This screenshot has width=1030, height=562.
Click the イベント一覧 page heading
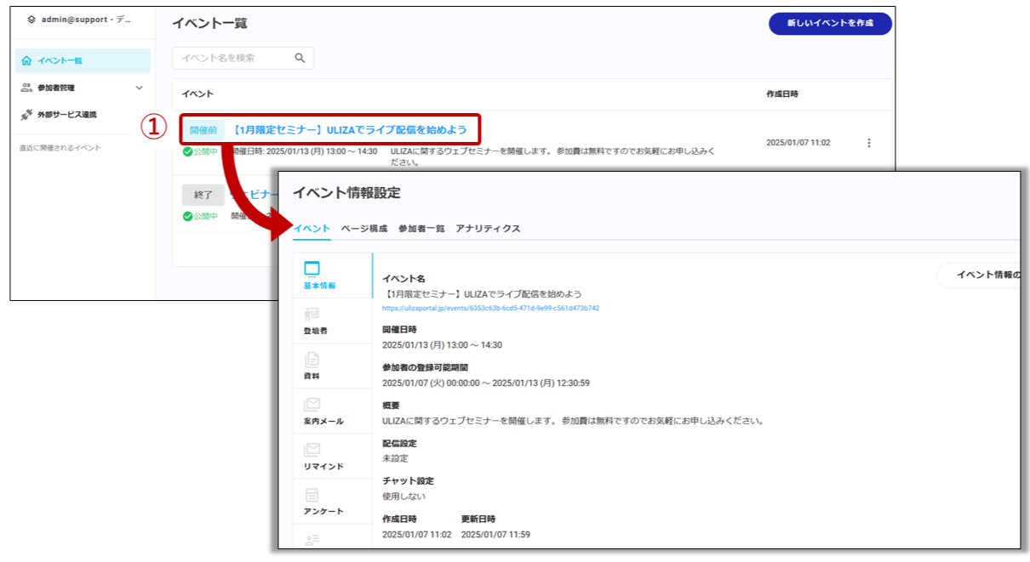coord(209,23)
